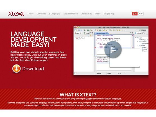Click the 640 share count box
This screenshot has height=117, width=156.
click(x=141, y=14)
